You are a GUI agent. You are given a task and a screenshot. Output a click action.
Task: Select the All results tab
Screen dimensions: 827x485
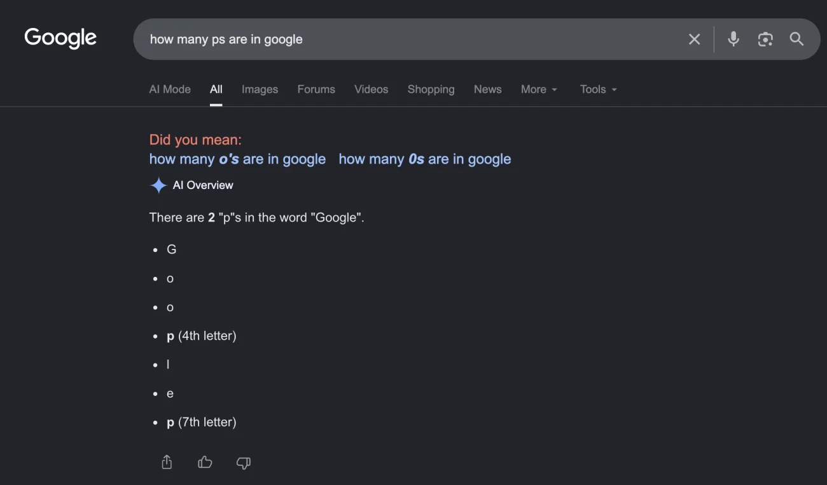216,90
